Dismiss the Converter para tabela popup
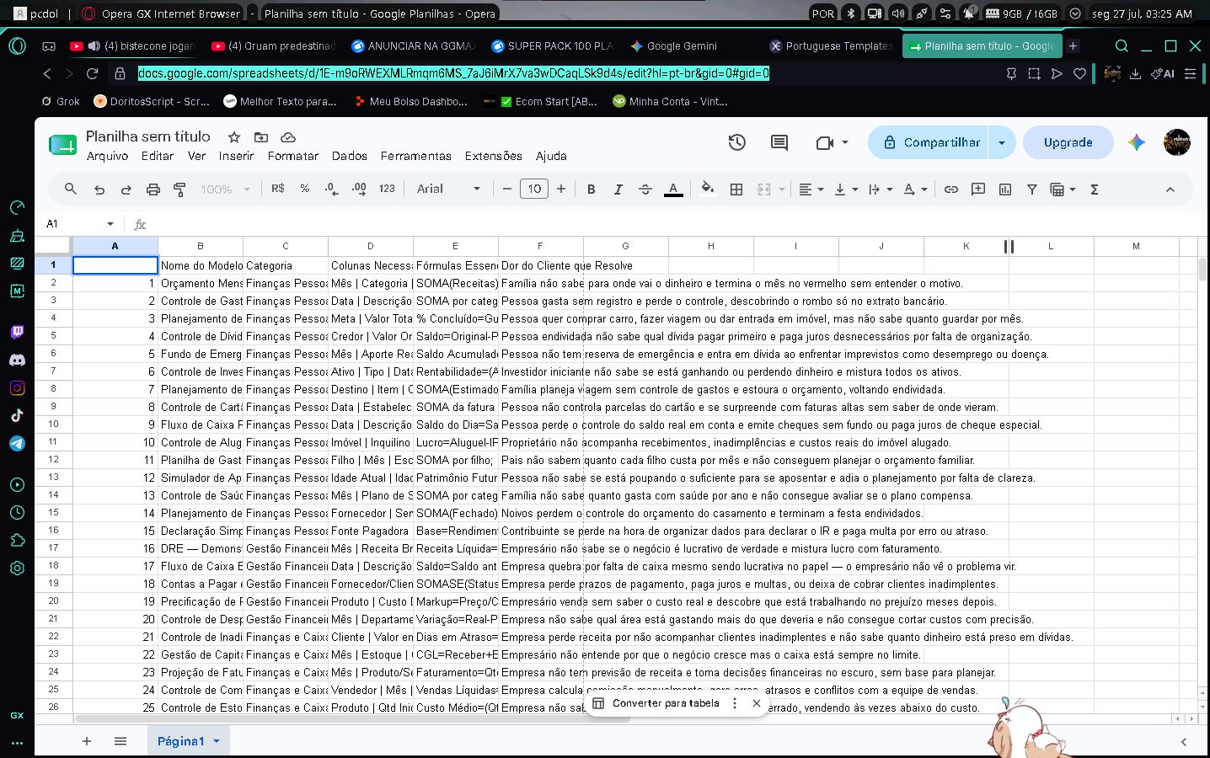1210x758 pixels. click(x=757, y=703)
